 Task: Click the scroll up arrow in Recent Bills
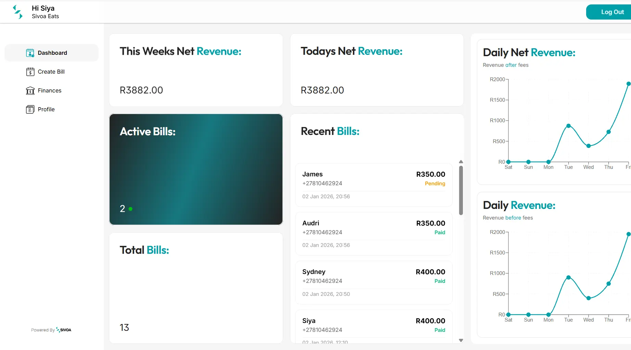click(461, 162)
